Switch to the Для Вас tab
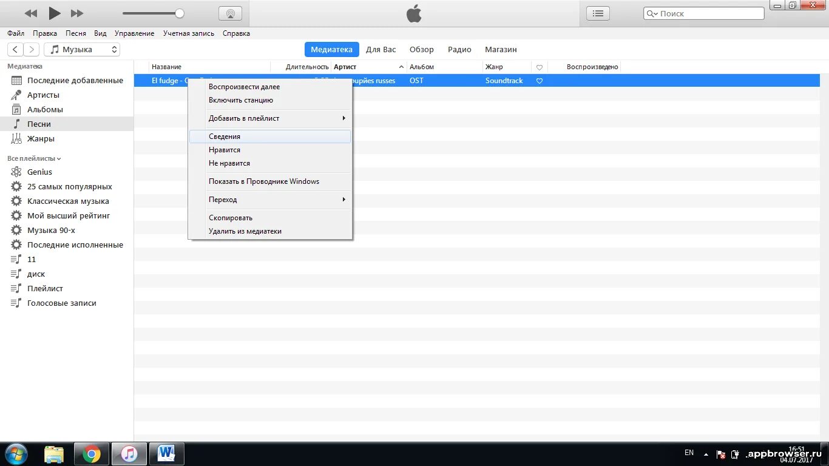Viewport: 829px width, 466px height. tap(381, 50)
